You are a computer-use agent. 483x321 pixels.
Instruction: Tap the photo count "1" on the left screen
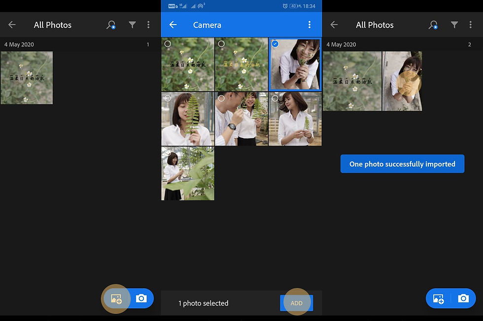148,45
